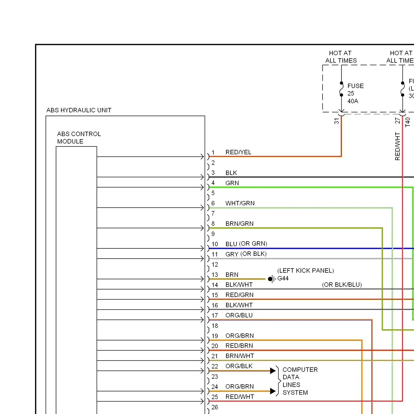
Task: Click the BLK wire label at pin 3
Action: [x=231, y=173]
